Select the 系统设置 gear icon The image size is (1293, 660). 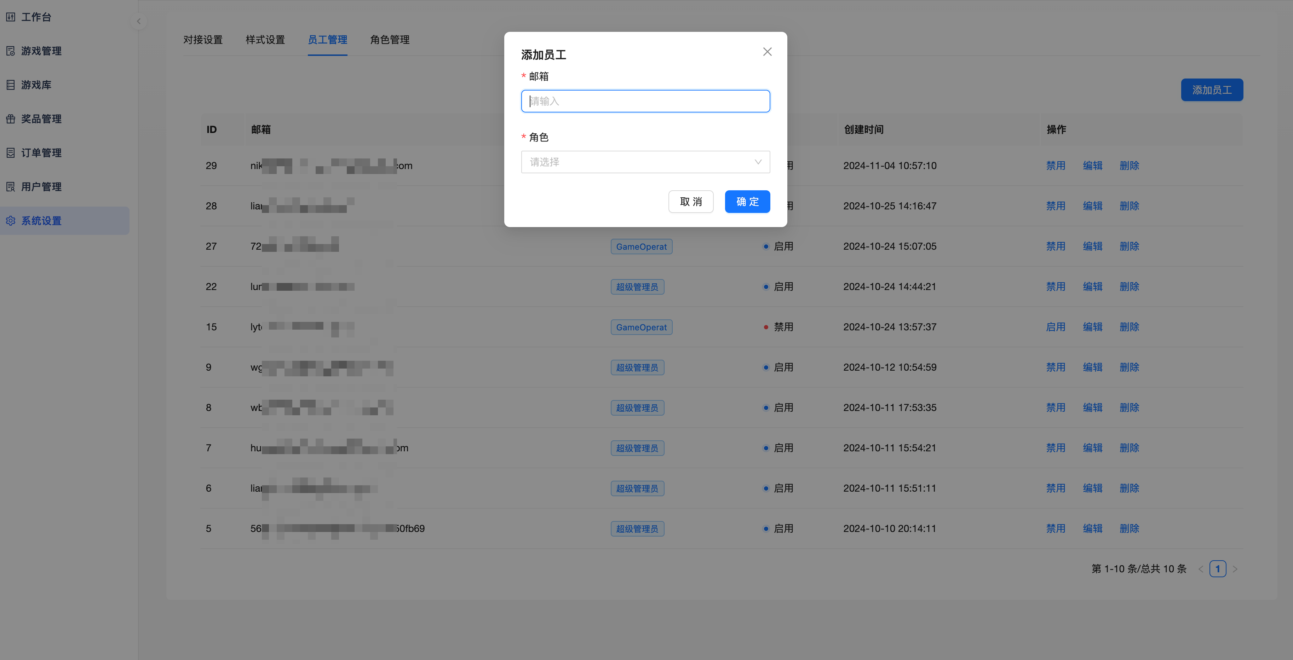click(x=11, y=221)
